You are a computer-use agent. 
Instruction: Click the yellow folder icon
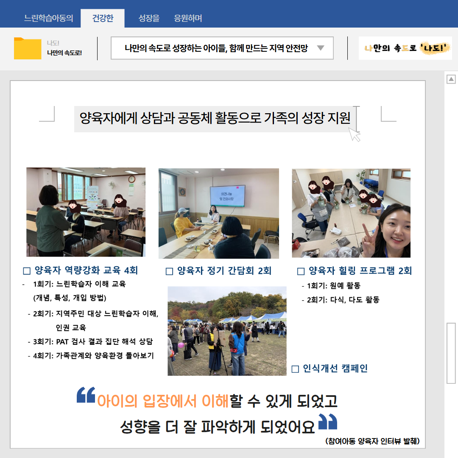(x=28, y=48)
